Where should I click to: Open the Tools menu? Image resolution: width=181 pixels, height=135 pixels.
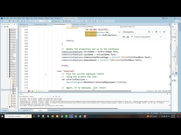[x=35, y=18]
